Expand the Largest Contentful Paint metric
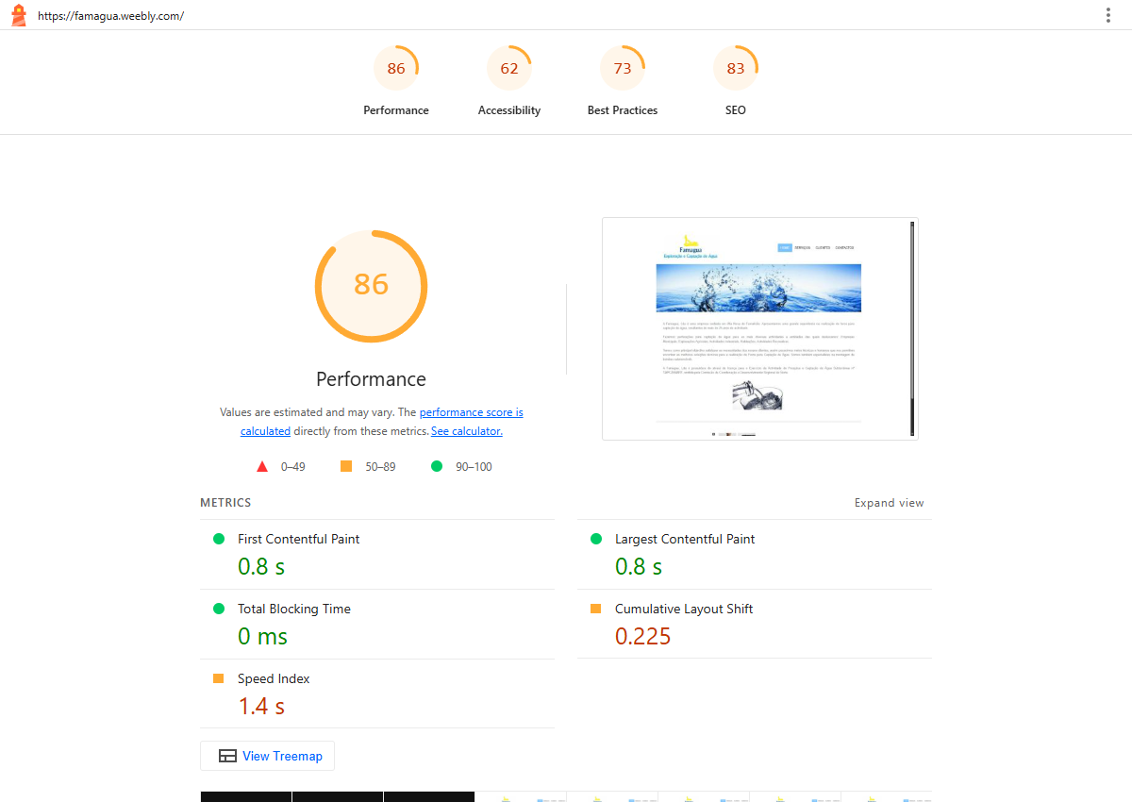The width and height of the screenshot is (1132, 802). pyautogui.click(x=755, y=554)
